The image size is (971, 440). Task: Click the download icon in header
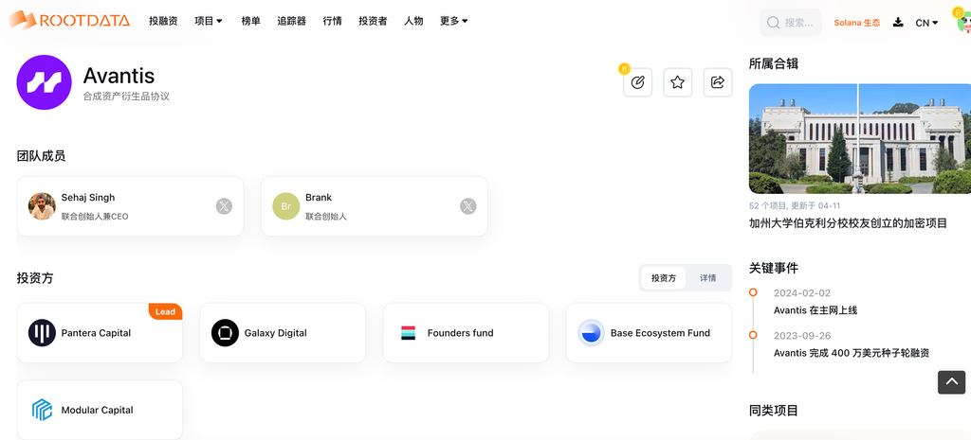[898, 23]
